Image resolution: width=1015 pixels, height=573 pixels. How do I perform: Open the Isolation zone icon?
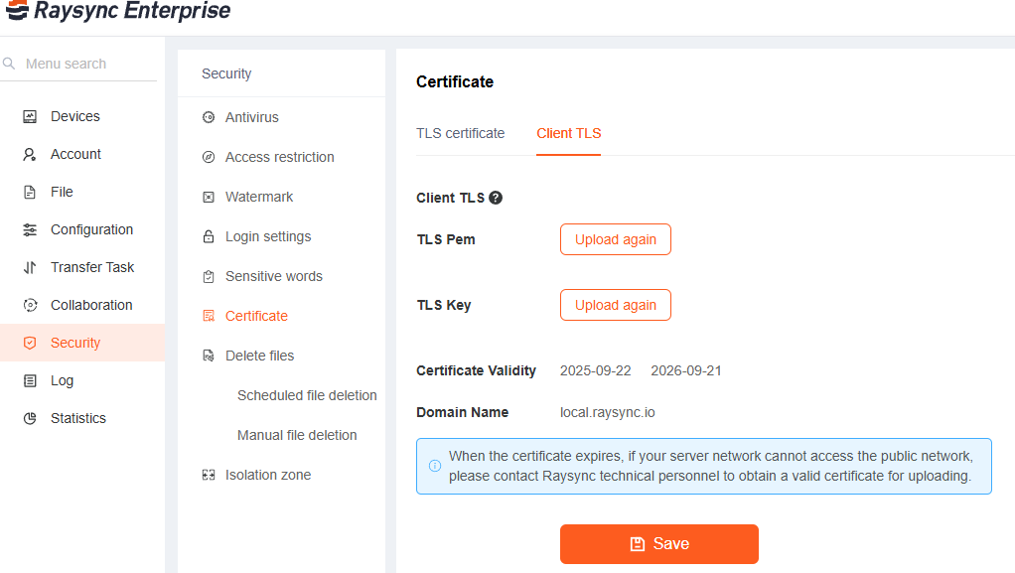(208, 475)
